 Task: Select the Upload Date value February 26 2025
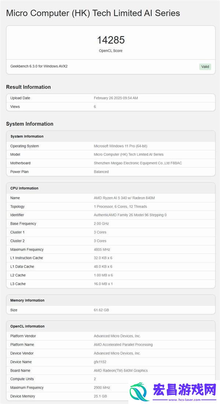coord(116,98)
